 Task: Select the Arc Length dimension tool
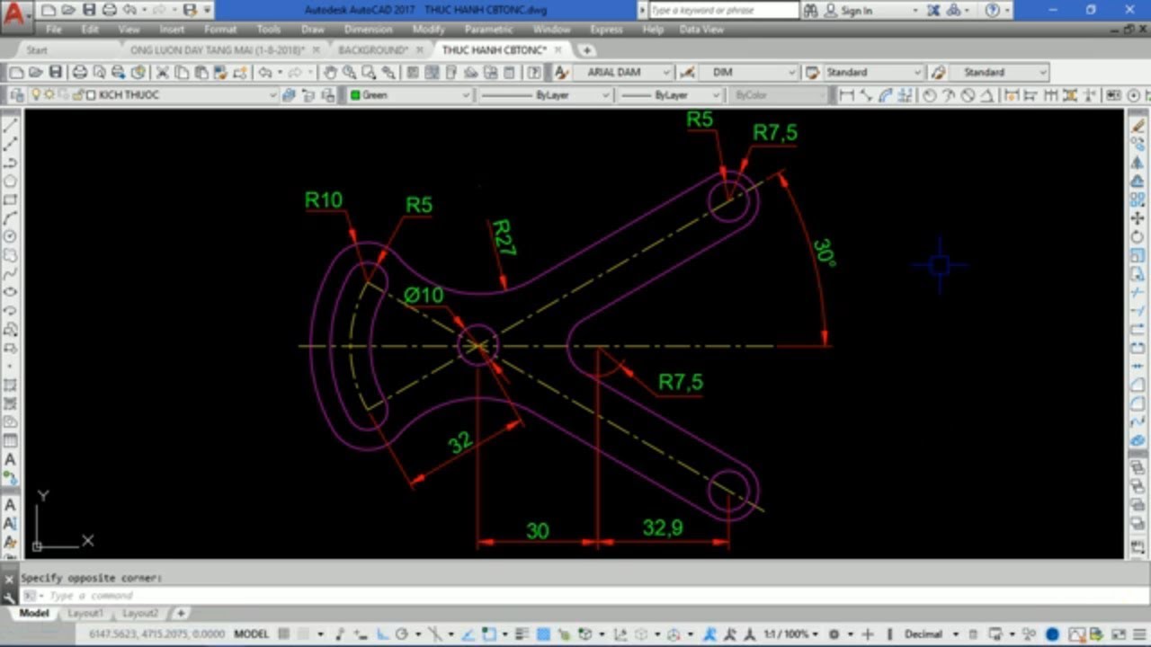pos(886,94)
